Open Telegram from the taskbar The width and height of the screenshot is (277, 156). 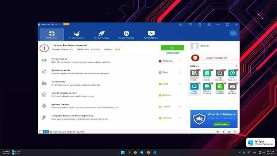tap(142, 153)
